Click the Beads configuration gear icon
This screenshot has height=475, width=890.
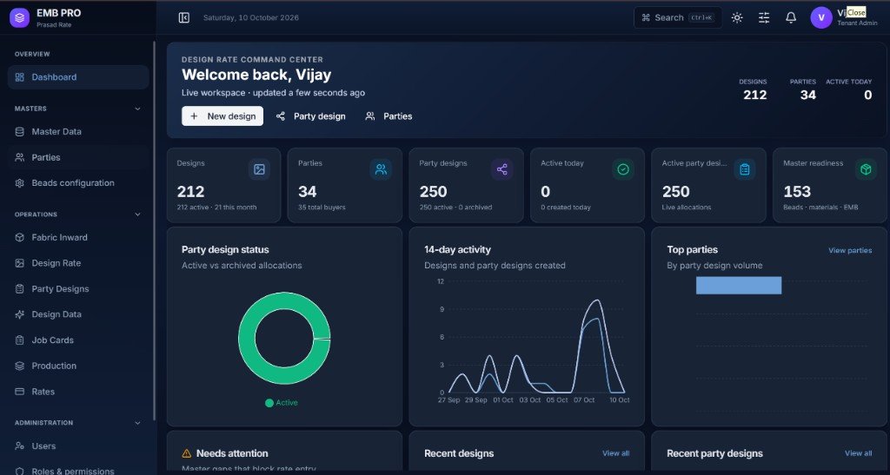19,183
